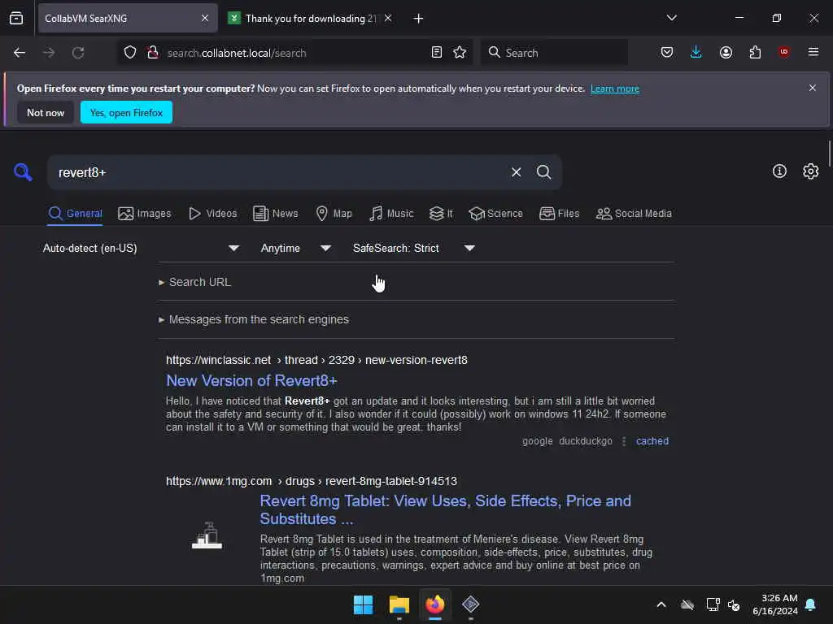833x624 pixels.
Task: Open the Firefox application menu
Action: (x=813, y=52)
